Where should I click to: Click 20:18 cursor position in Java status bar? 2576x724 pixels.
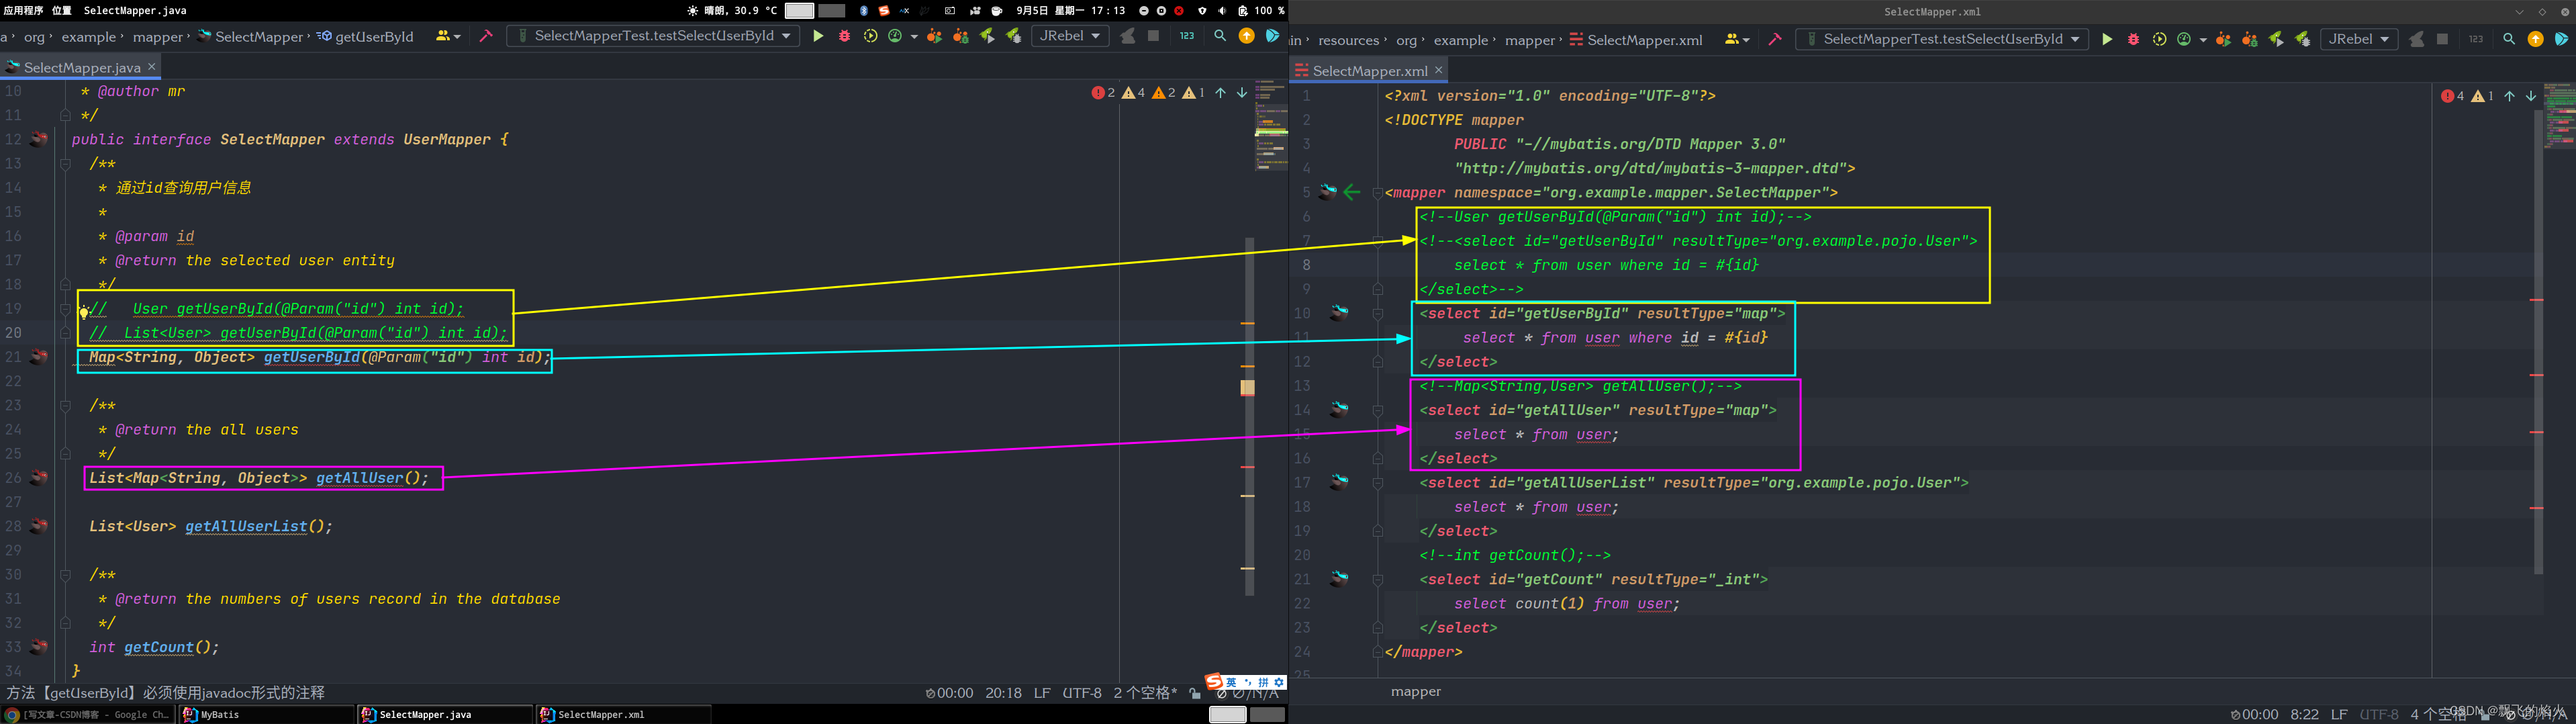(1004, 693)
